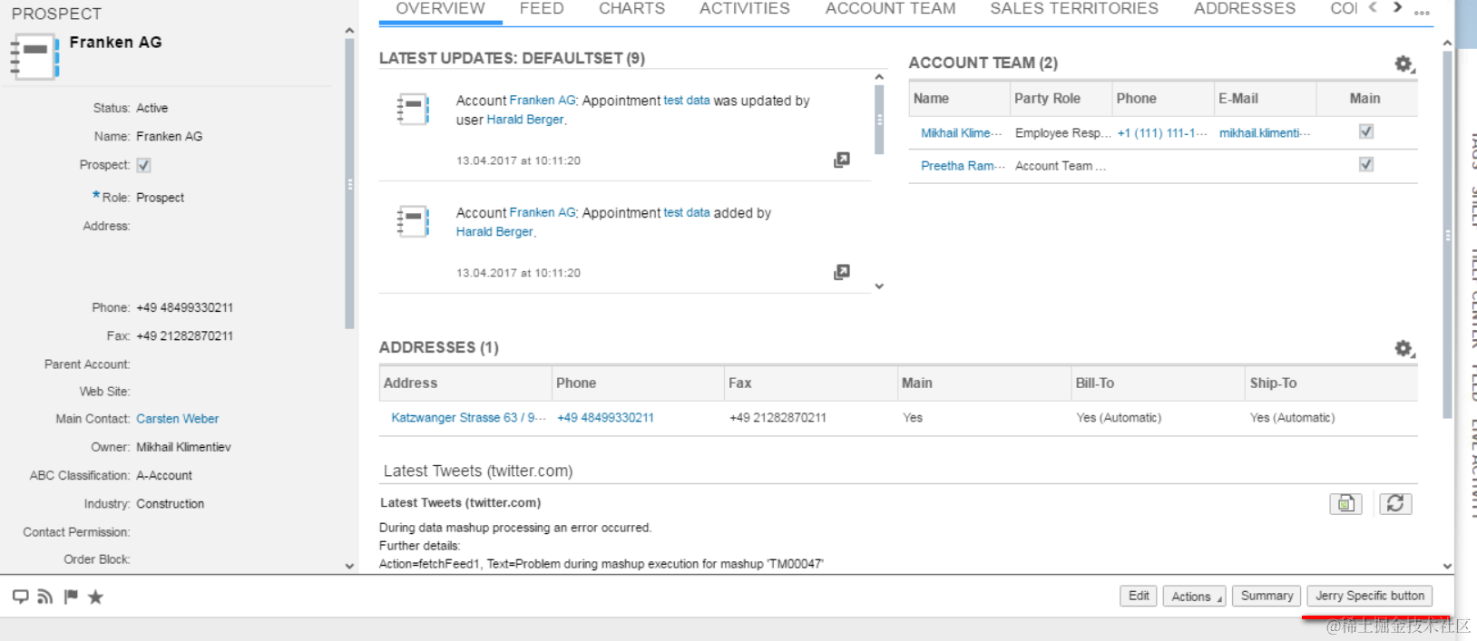Open Harald Berger link in 'updated by' entry
The width and height of the screenshot is (1477, 641).
525,120
